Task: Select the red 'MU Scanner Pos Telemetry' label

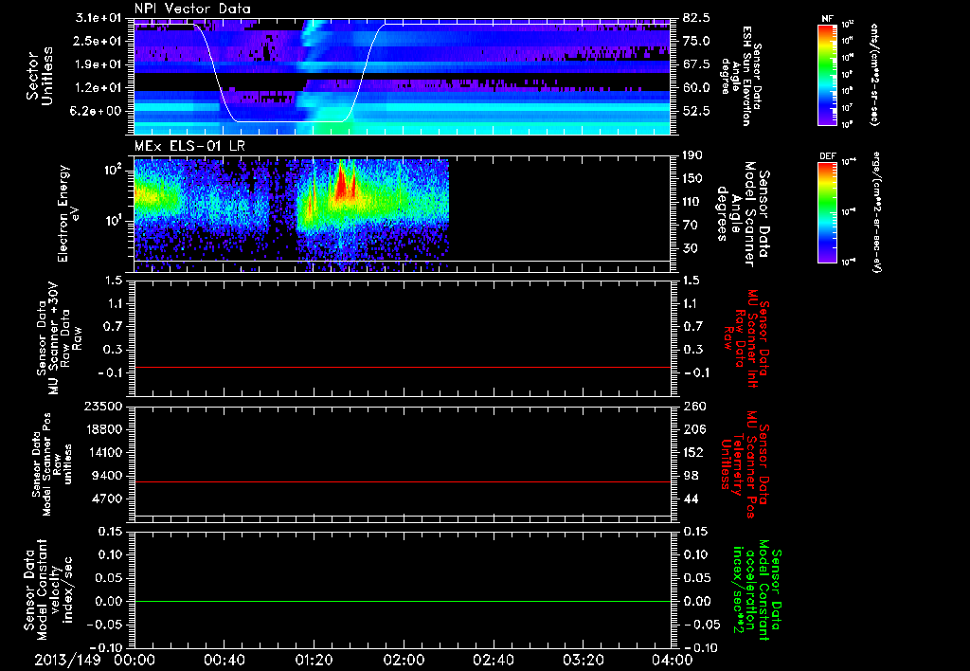Action: click(745, 464)
